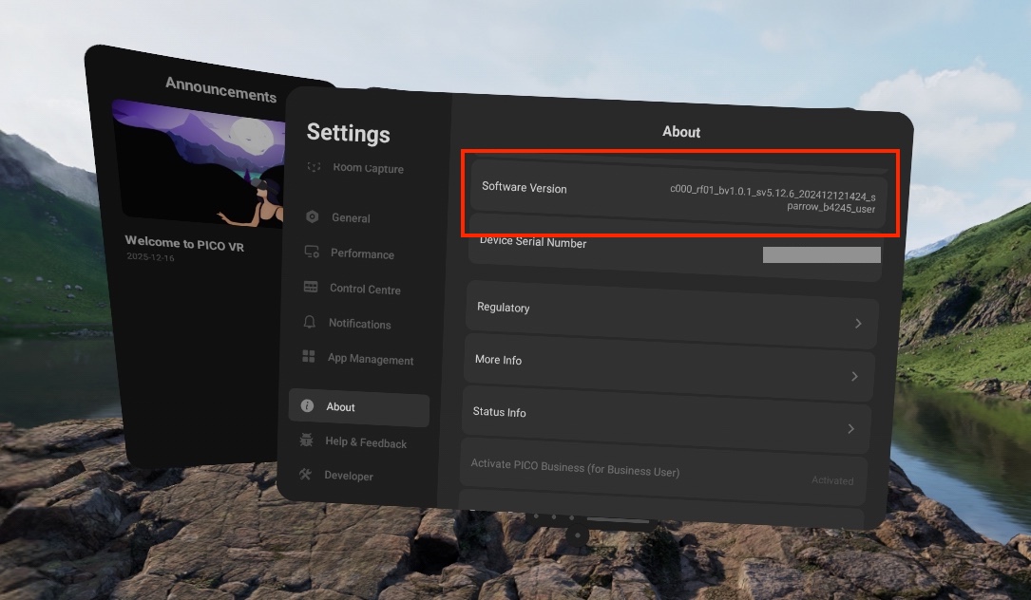
Task: Click the Announcements panel title
Action: coord(220,88)
